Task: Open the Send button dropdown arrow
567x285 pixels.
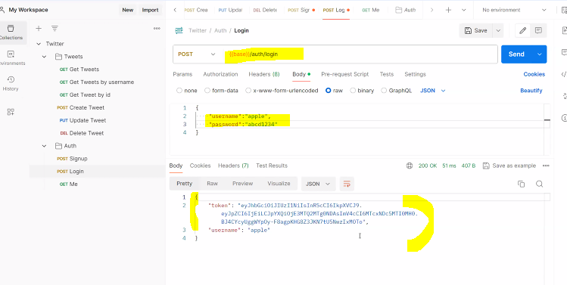Action: [x=540, y=54]
